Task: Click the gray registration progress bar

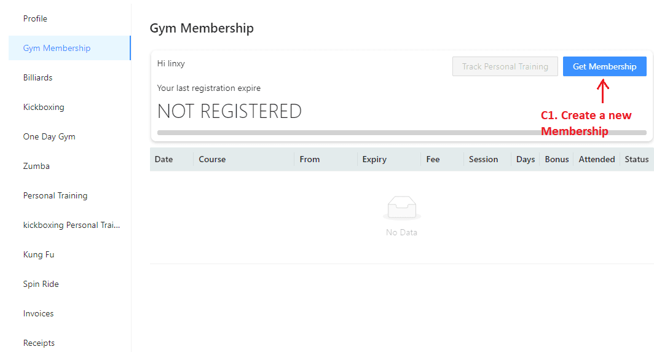Action: click(401, 133)
